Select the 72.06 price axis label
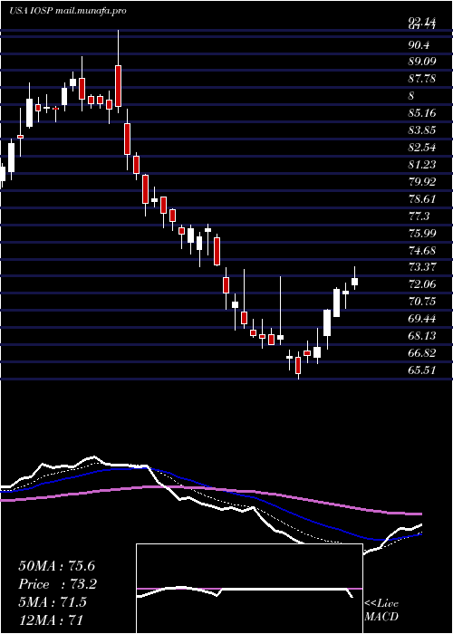Screen dimensions: 453x634 tap(423, 284)
